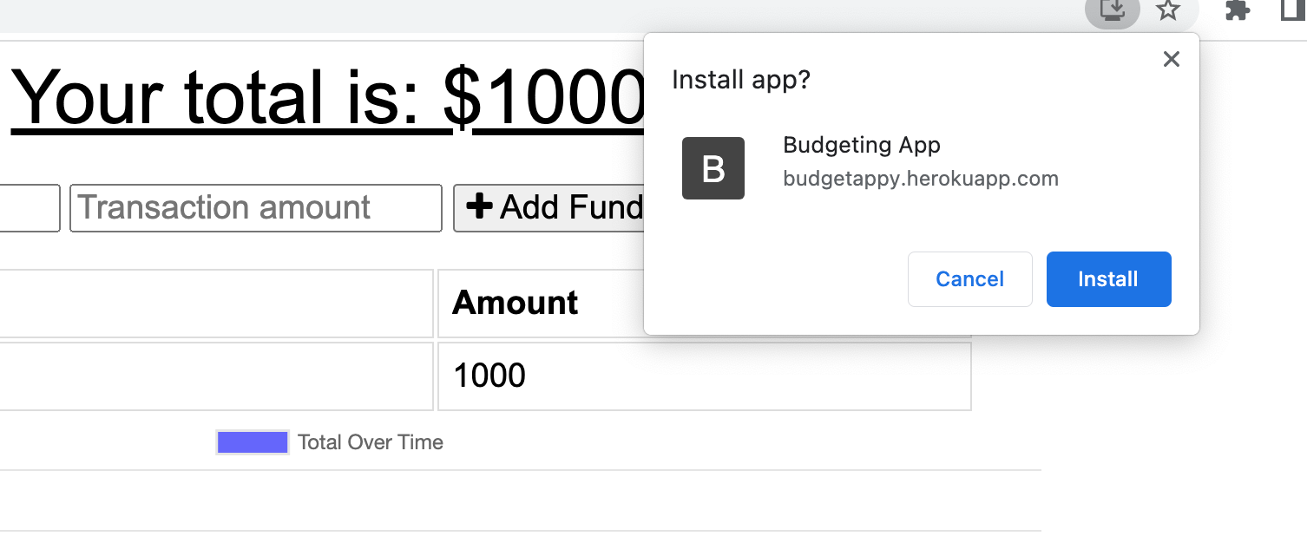Click the Budgeting App 'B' logo icon
Viewport: 1307px width, 536px height.
713,168
